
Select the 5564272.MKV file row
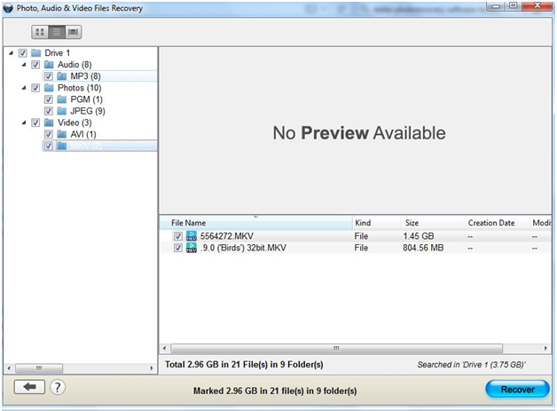(x=356, y=236)
